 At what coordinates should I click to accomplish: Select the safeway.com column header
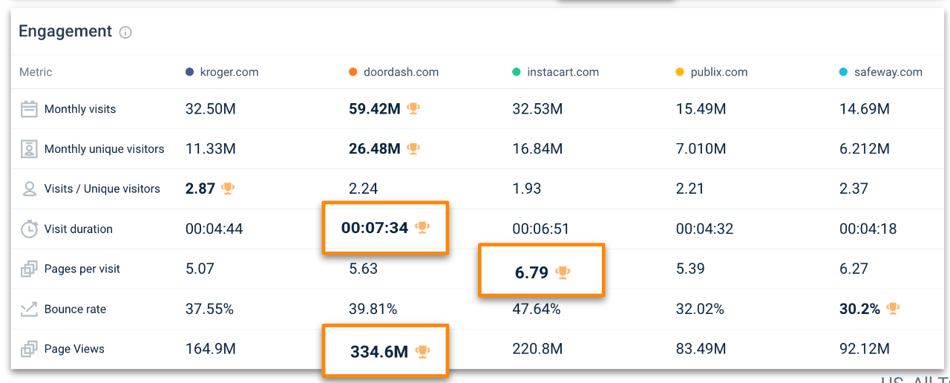[888, 72]
